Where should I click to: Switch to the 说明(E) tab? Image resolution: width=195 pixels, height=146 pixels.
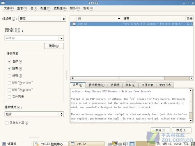78,85
